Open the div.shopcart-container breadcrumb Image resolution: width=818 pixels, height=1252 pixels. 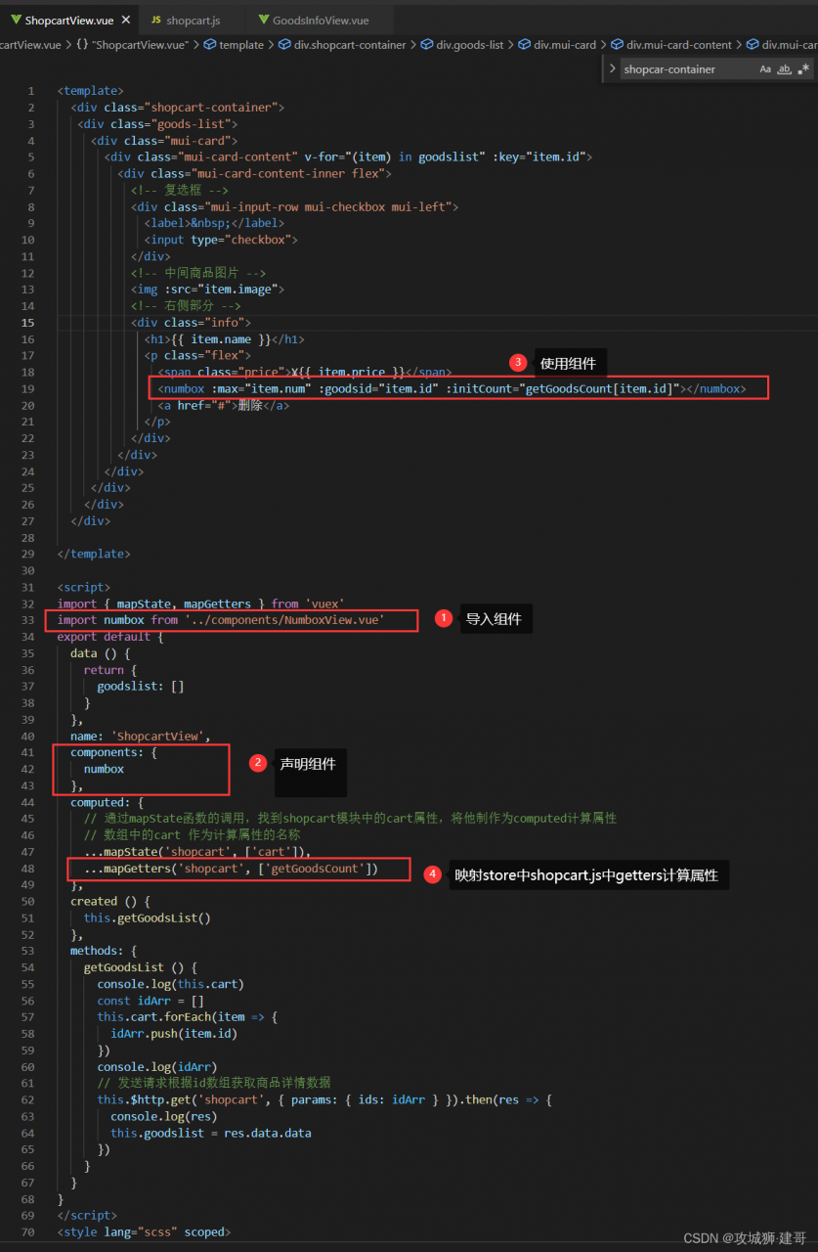(x=341, y=45)
